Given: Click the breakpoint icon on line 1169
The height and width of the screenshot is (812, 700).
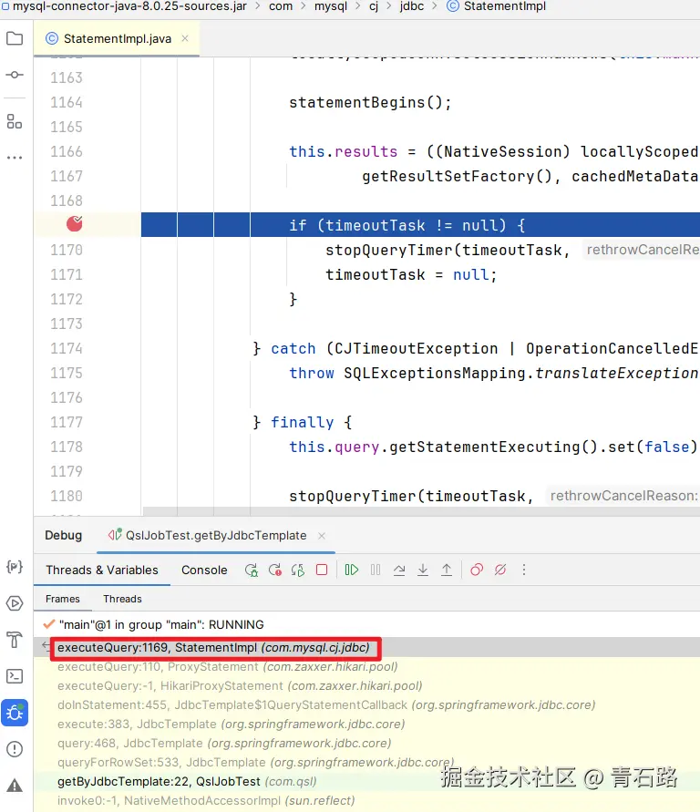Looking at the screenshot, I should pos(75,223).
